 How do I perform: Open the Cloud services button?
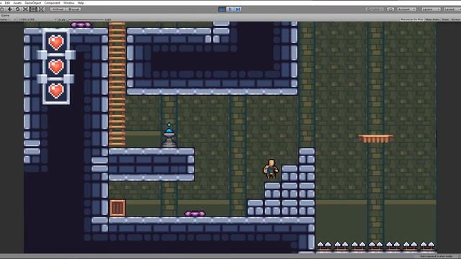390,9
